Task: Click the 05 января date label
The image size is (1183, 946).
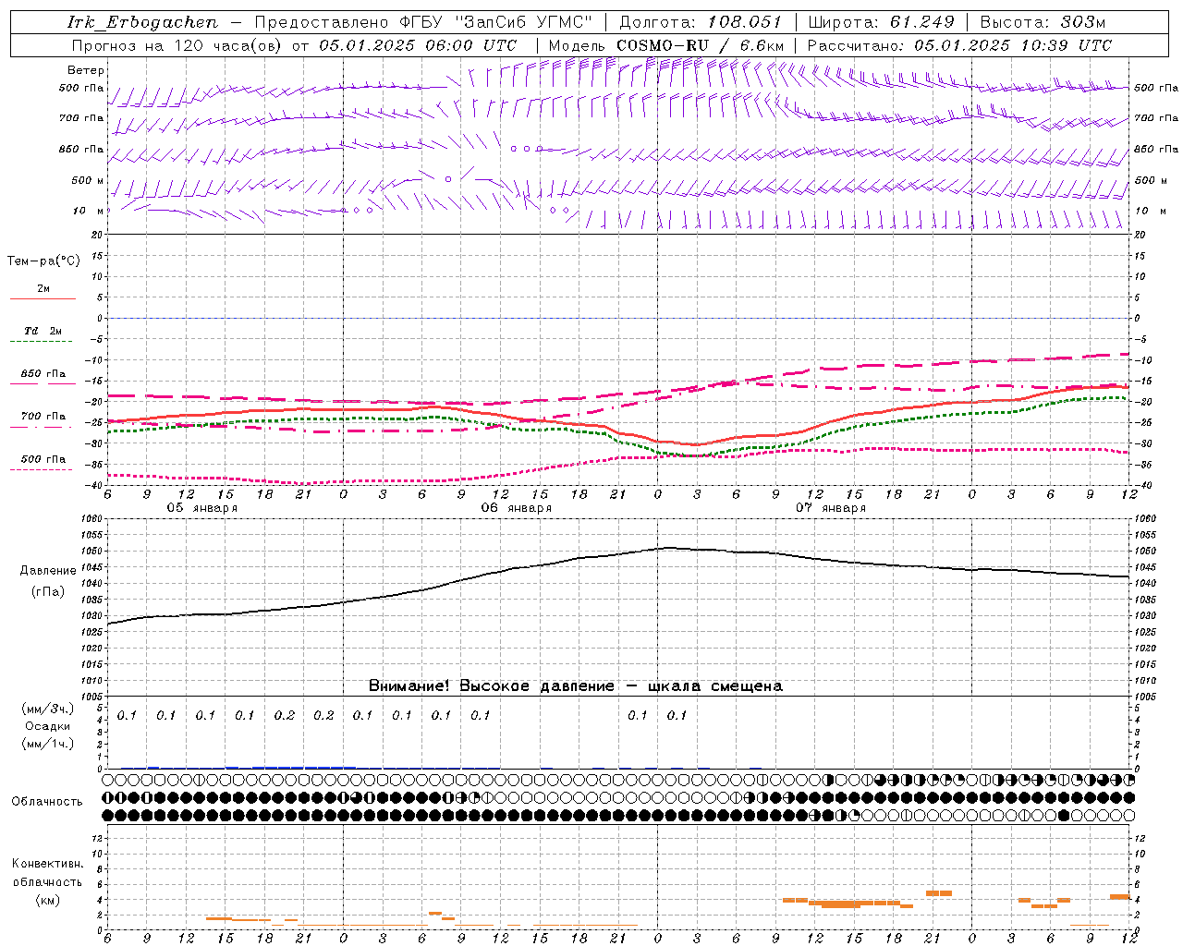Action: pos(201,508)
